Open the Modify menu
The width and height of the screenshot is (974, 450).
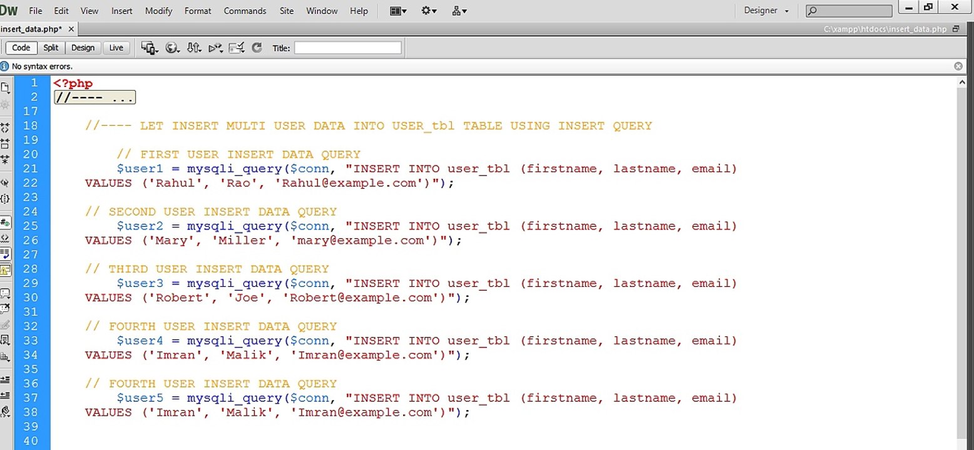(159, 11)
